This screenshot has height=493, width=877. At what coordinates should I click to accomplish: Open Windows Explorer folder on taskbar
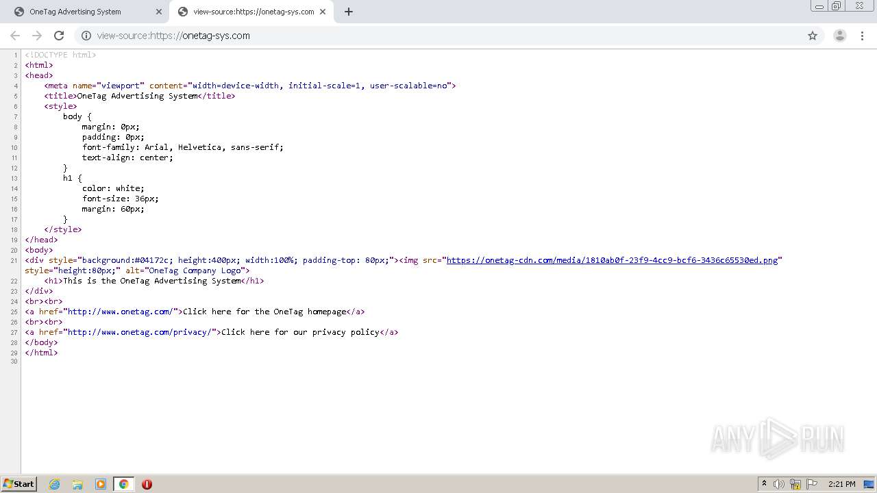[x=77, y=484]
